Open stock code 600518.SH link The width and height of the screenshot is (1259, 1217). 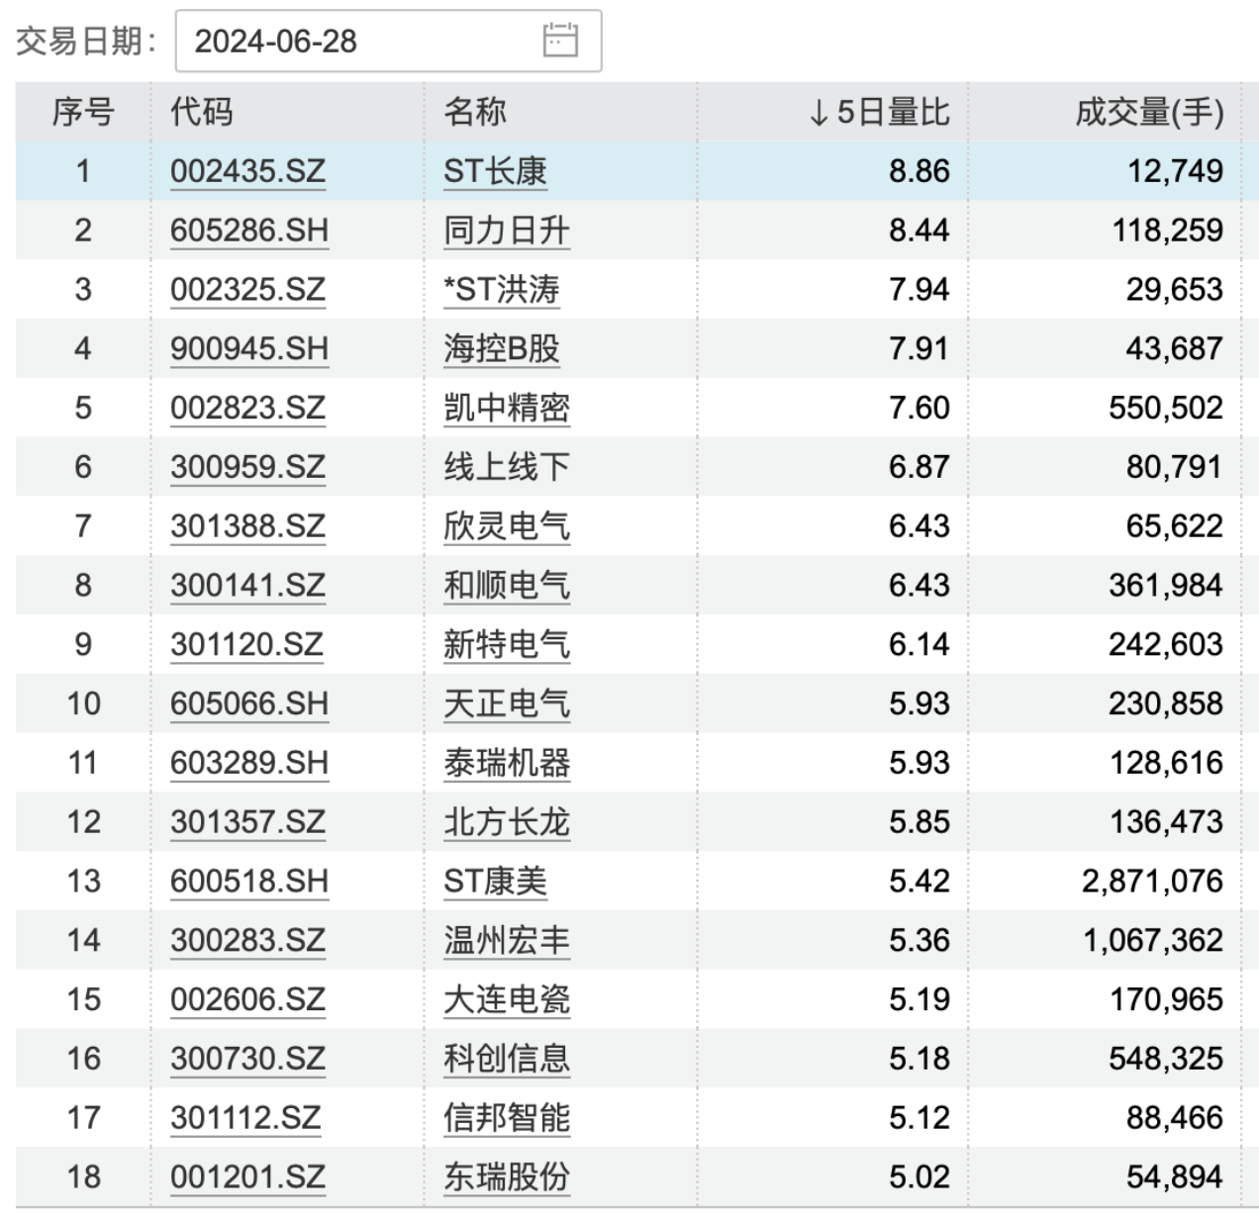249,882
